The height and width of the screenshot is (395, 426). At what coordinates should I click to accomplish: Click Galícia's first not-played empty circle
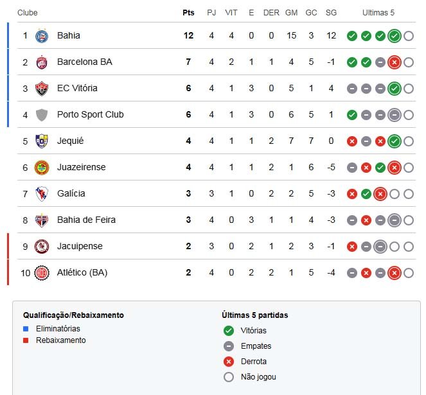click(x=395, y=194)
